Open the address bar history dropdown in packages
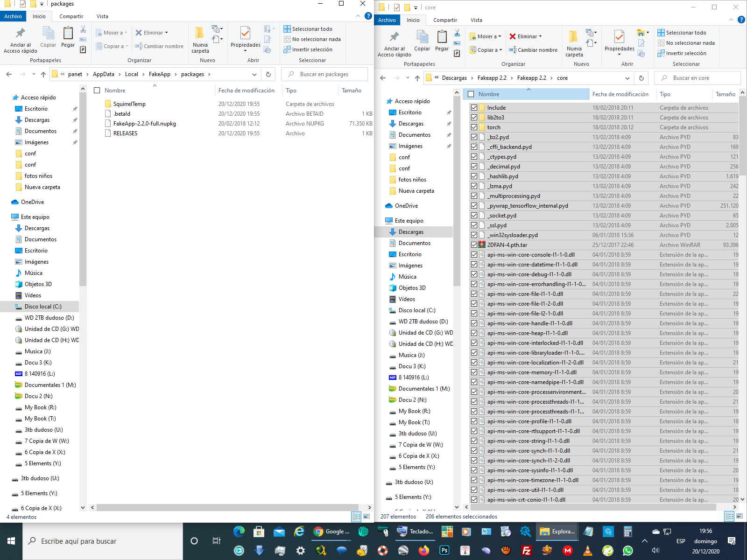The image size is (747, 560). 254,74
